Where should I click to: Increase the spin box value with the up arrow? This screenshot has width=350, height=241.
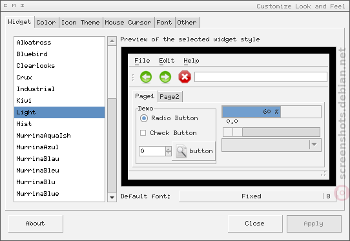[x=169, y=149]
